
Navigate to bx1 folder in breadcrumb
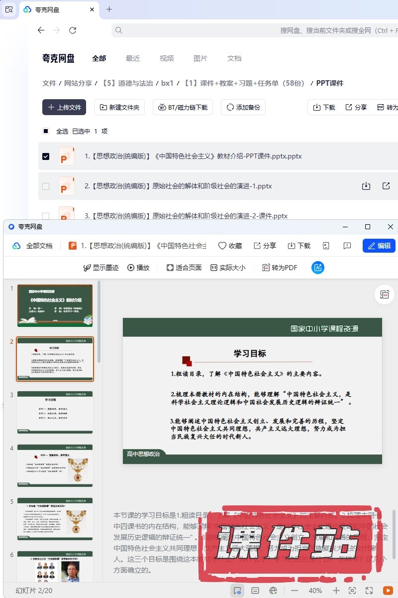pos(167,83)
